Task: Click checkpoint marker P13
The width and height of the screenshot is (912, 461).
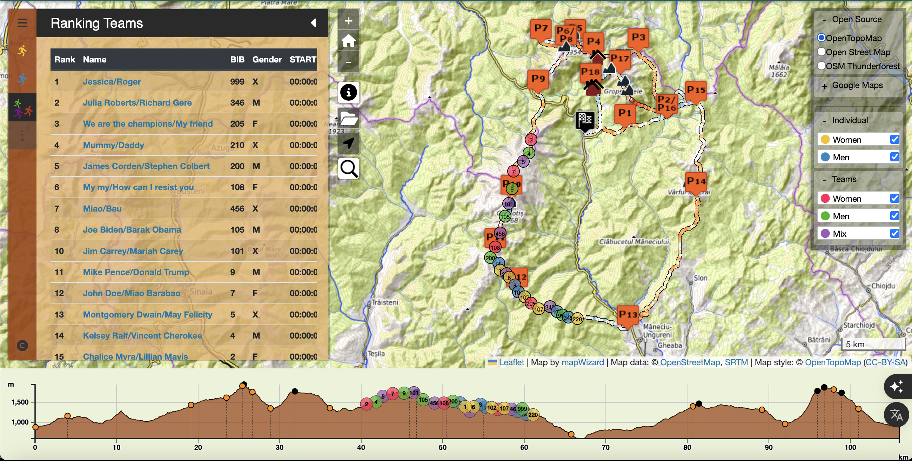Action: point(628,315)
